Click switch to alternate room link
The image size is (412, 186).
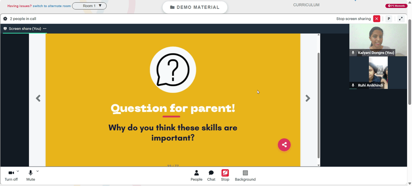pyautogui.click(x=51, y=6)
